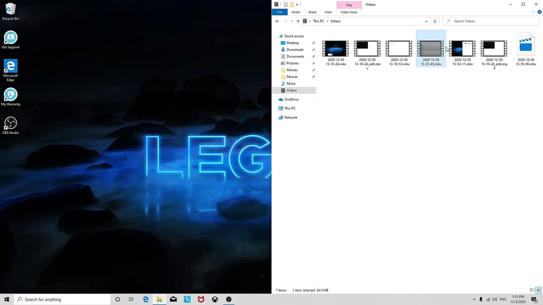Click This PC in the address bar
Image resolution: width=543 pixels, height=305 pixels.
pos(319,21)
